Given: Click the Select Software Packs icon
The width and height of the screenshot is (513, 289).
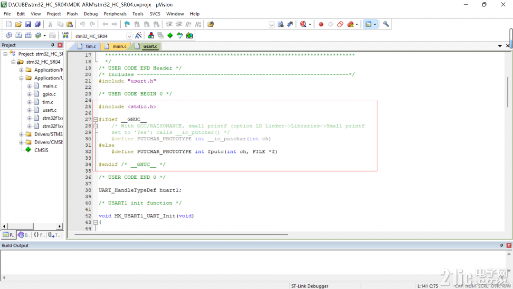Looking at the screenshot, I should (x=180, y=36).
